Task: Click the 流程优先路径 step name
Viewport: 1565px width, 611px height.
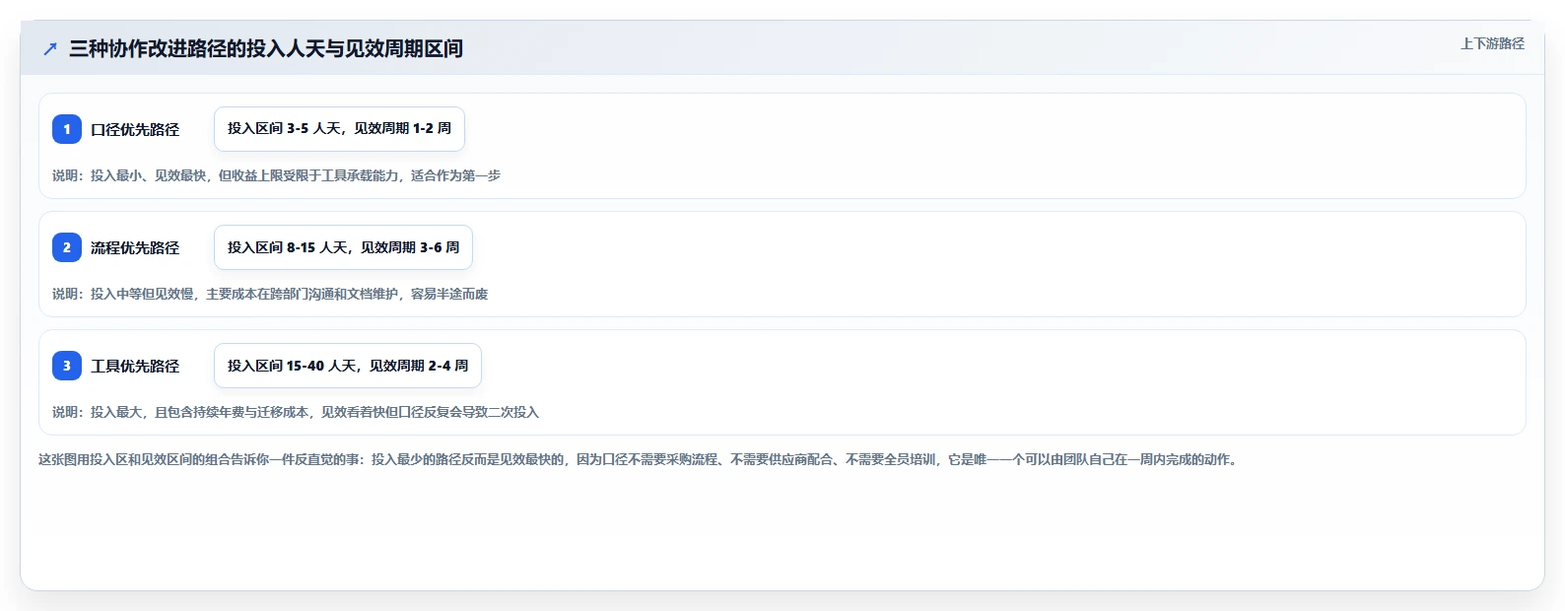Action: [x=135, y=247]
